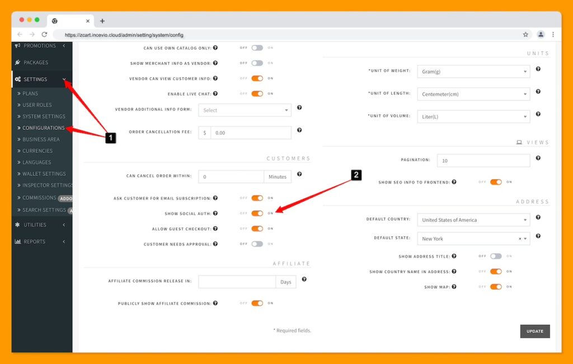Viewport: 573px width, 364px height.
Task: Click the Pagination value input field
Action: (x=483, y=160)
